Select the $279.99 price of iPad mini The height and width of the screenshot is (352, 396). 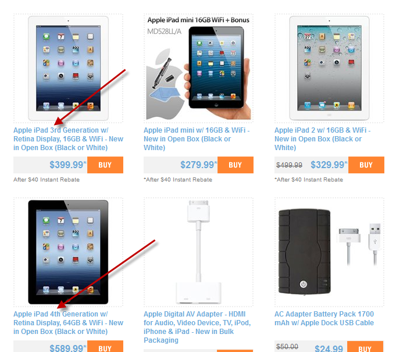click(198, 165)
